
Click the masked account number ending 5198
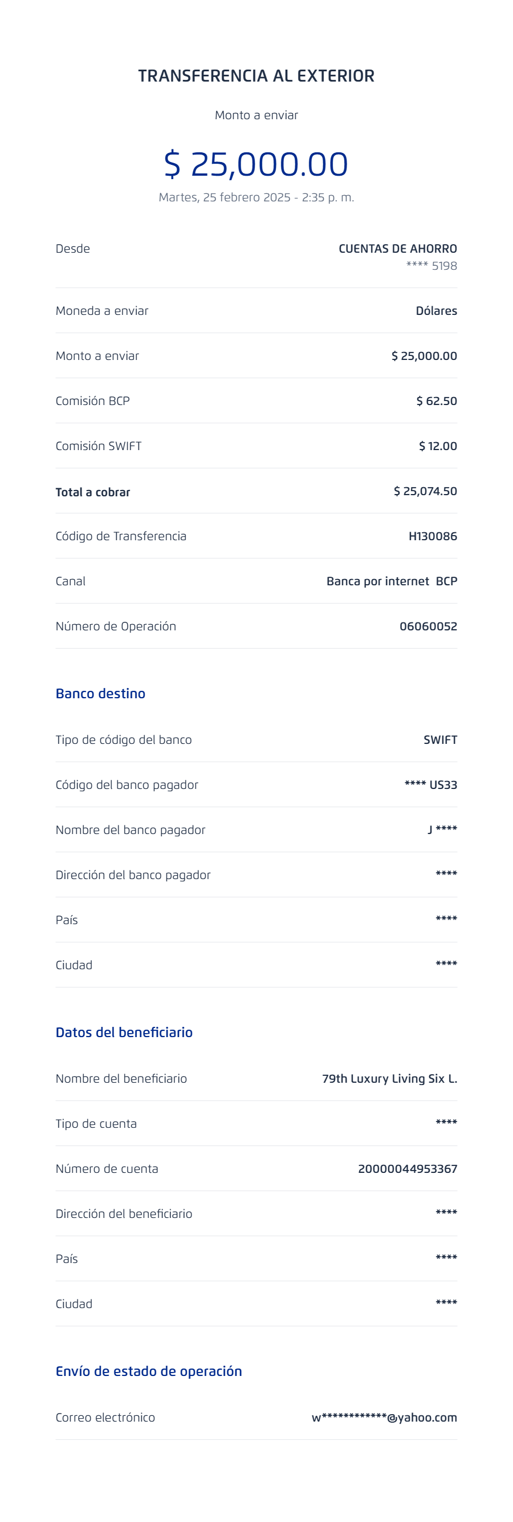click(431, 266)
